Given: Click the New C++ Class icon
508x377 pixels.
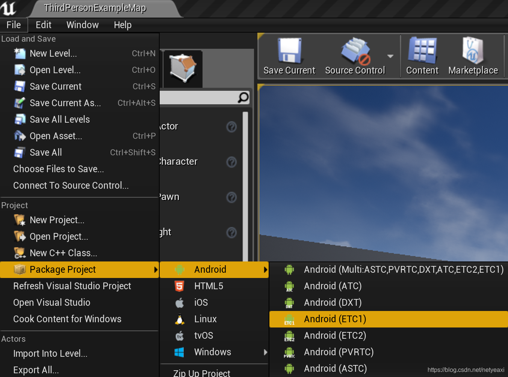Looking at the screenshot, I should pyautogui.click(x=20, y=253).
